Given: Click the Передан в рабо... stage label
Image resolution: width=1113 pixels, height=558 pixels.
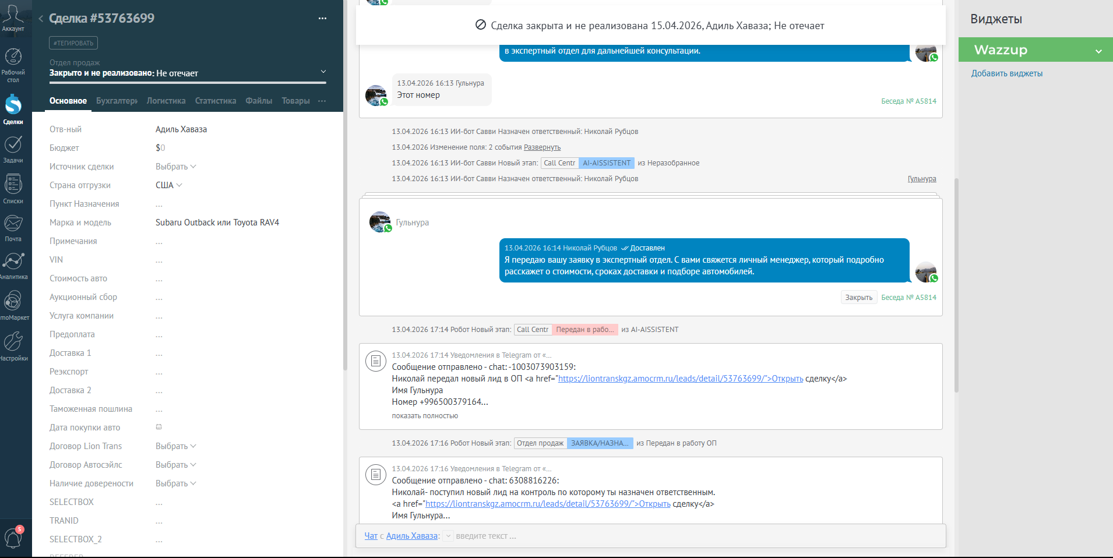Looking at the screenshot, I should [x=584, y=330].
